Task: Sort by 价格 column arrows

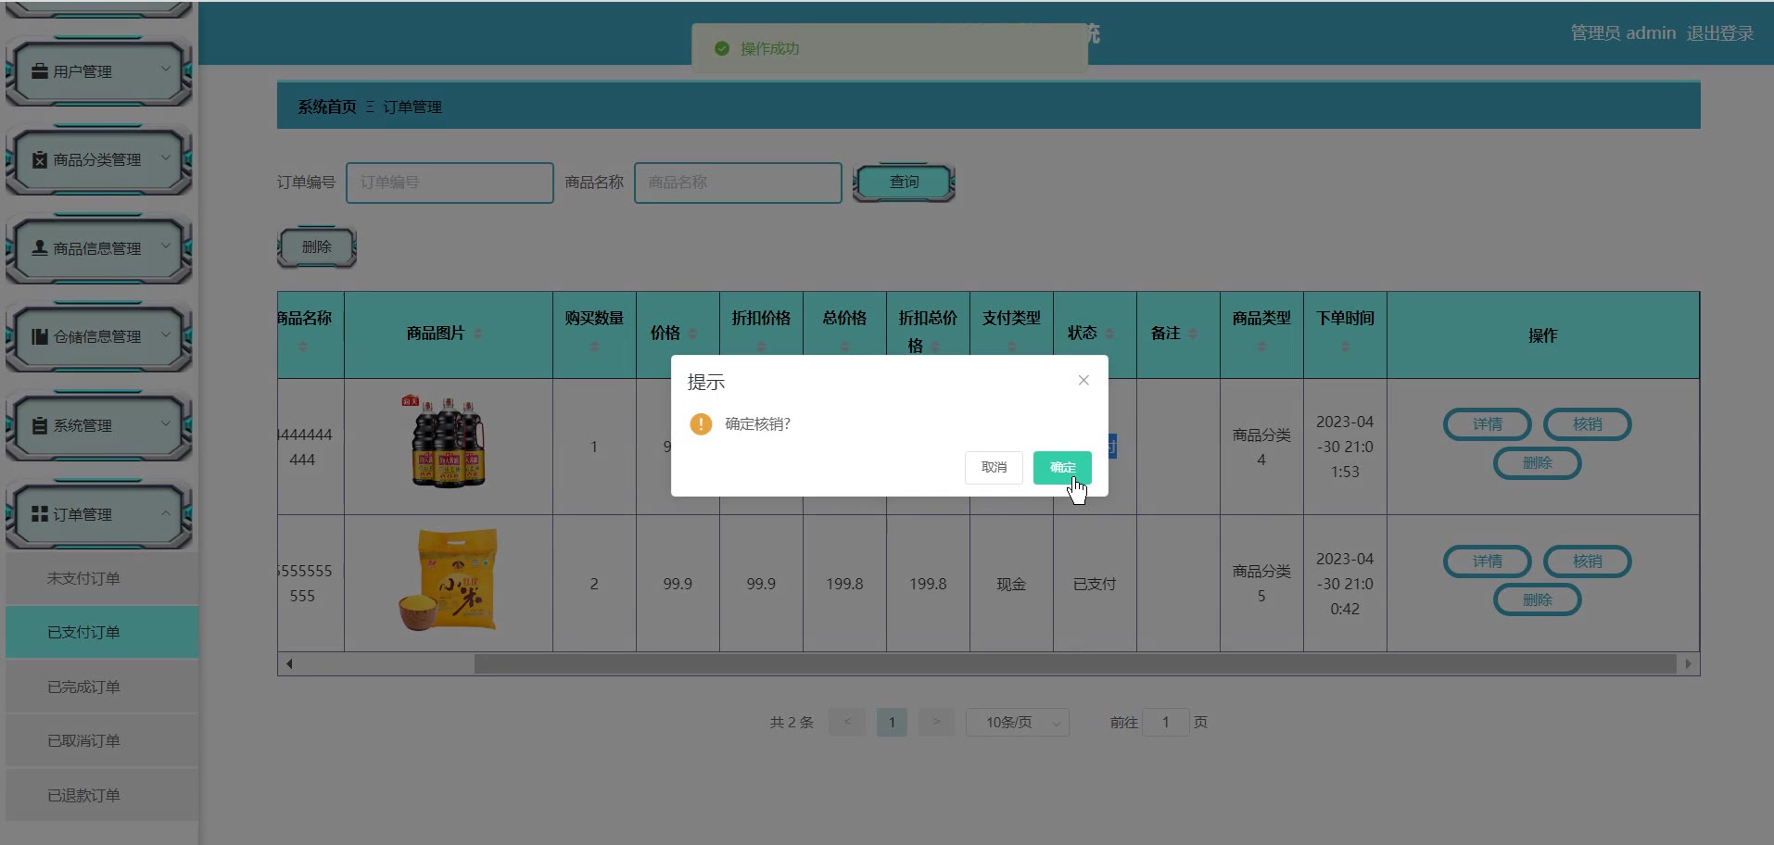Action: tap(692, 334)
